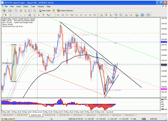
Task: Set timeframe to D1
Action: tap(85, 15)
